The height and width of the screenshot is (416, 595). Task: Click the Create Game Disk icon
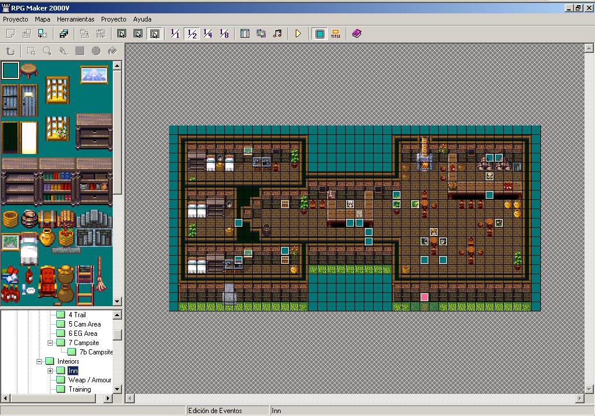[64, 34]
